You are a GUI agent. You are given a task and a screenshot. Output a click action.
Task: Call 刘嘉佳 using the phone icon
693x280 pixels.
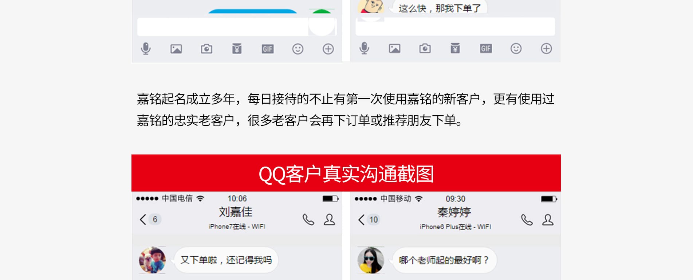point(308,220)
